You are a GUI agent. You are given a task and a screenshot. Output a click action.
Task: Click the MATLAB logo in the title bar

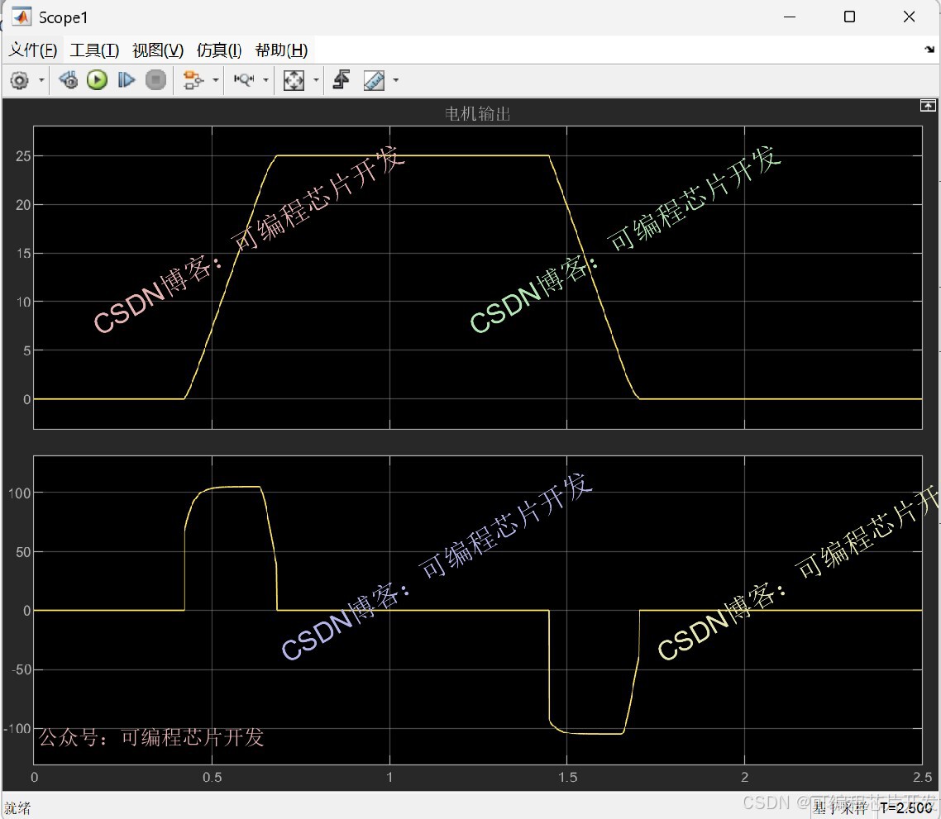tap(21, 17)
